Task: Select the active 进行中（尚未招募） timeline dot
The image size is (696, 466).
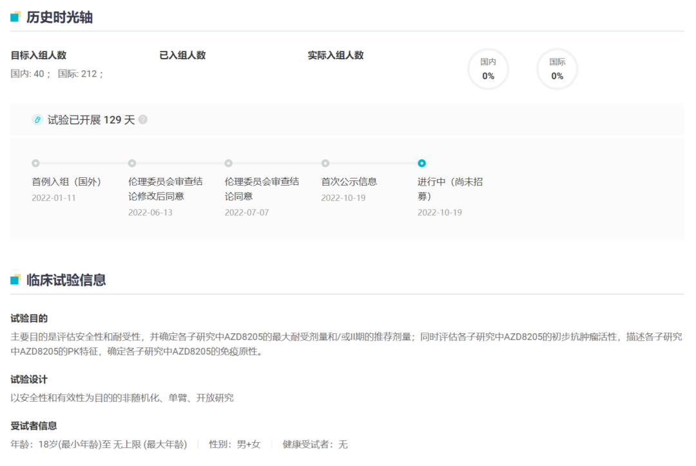Action: (x=421, y=163)
